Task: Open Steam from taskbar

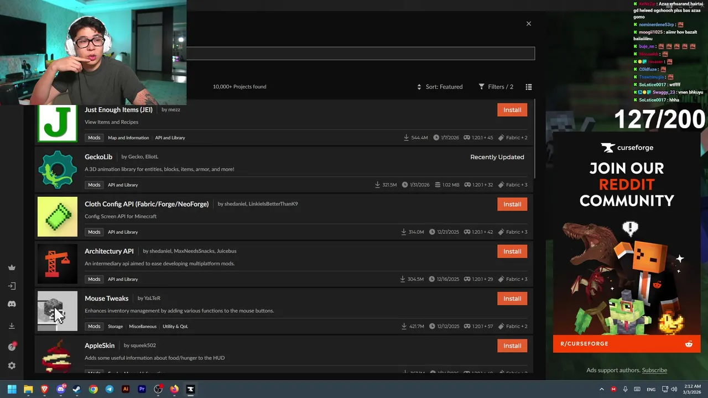Action: pyautogui.click(x=77, y=389)
